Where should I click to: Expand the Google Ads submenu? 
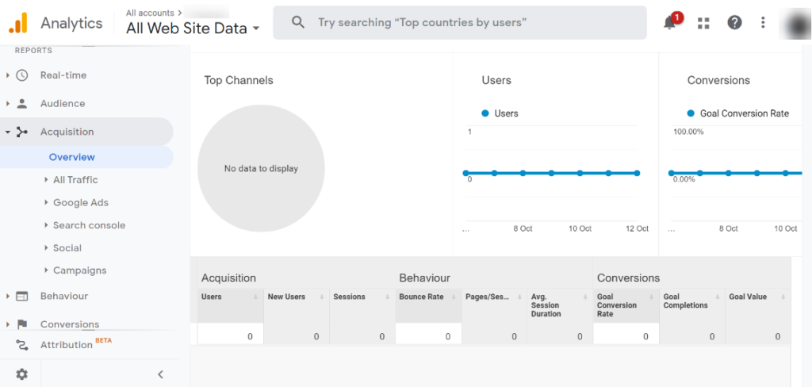[x=80, y=203]
